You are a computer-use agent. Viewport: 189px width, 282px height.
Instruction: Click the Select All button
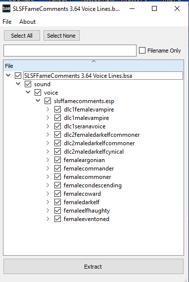tap(22, 36)
